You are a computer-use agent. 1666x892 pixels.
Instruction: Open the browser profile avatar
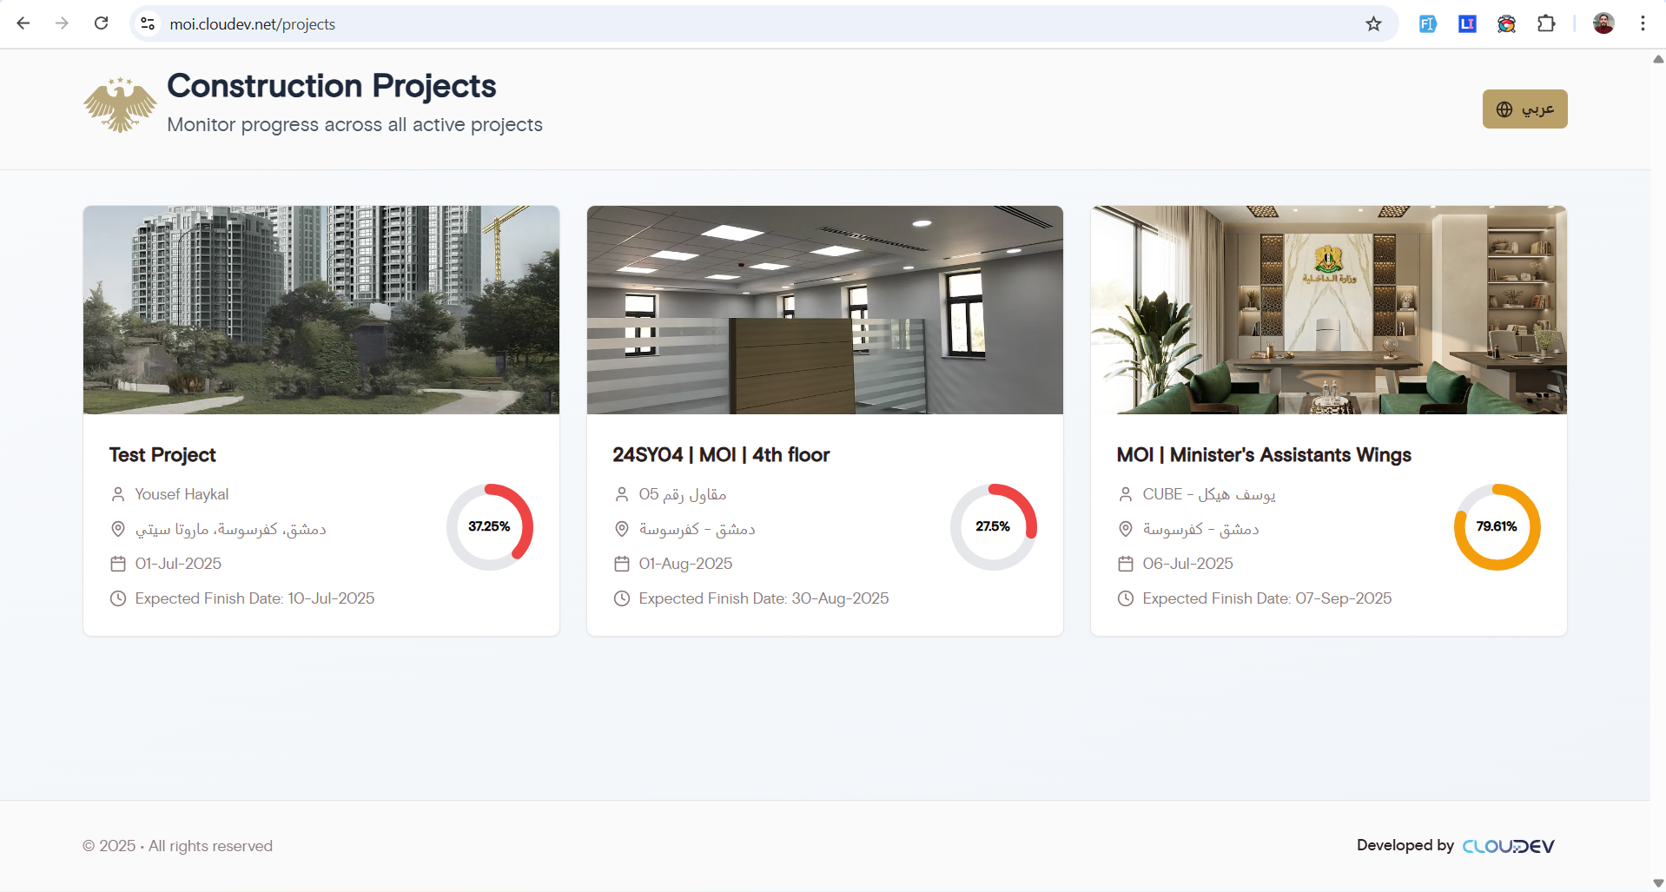tap(1603, 23)
